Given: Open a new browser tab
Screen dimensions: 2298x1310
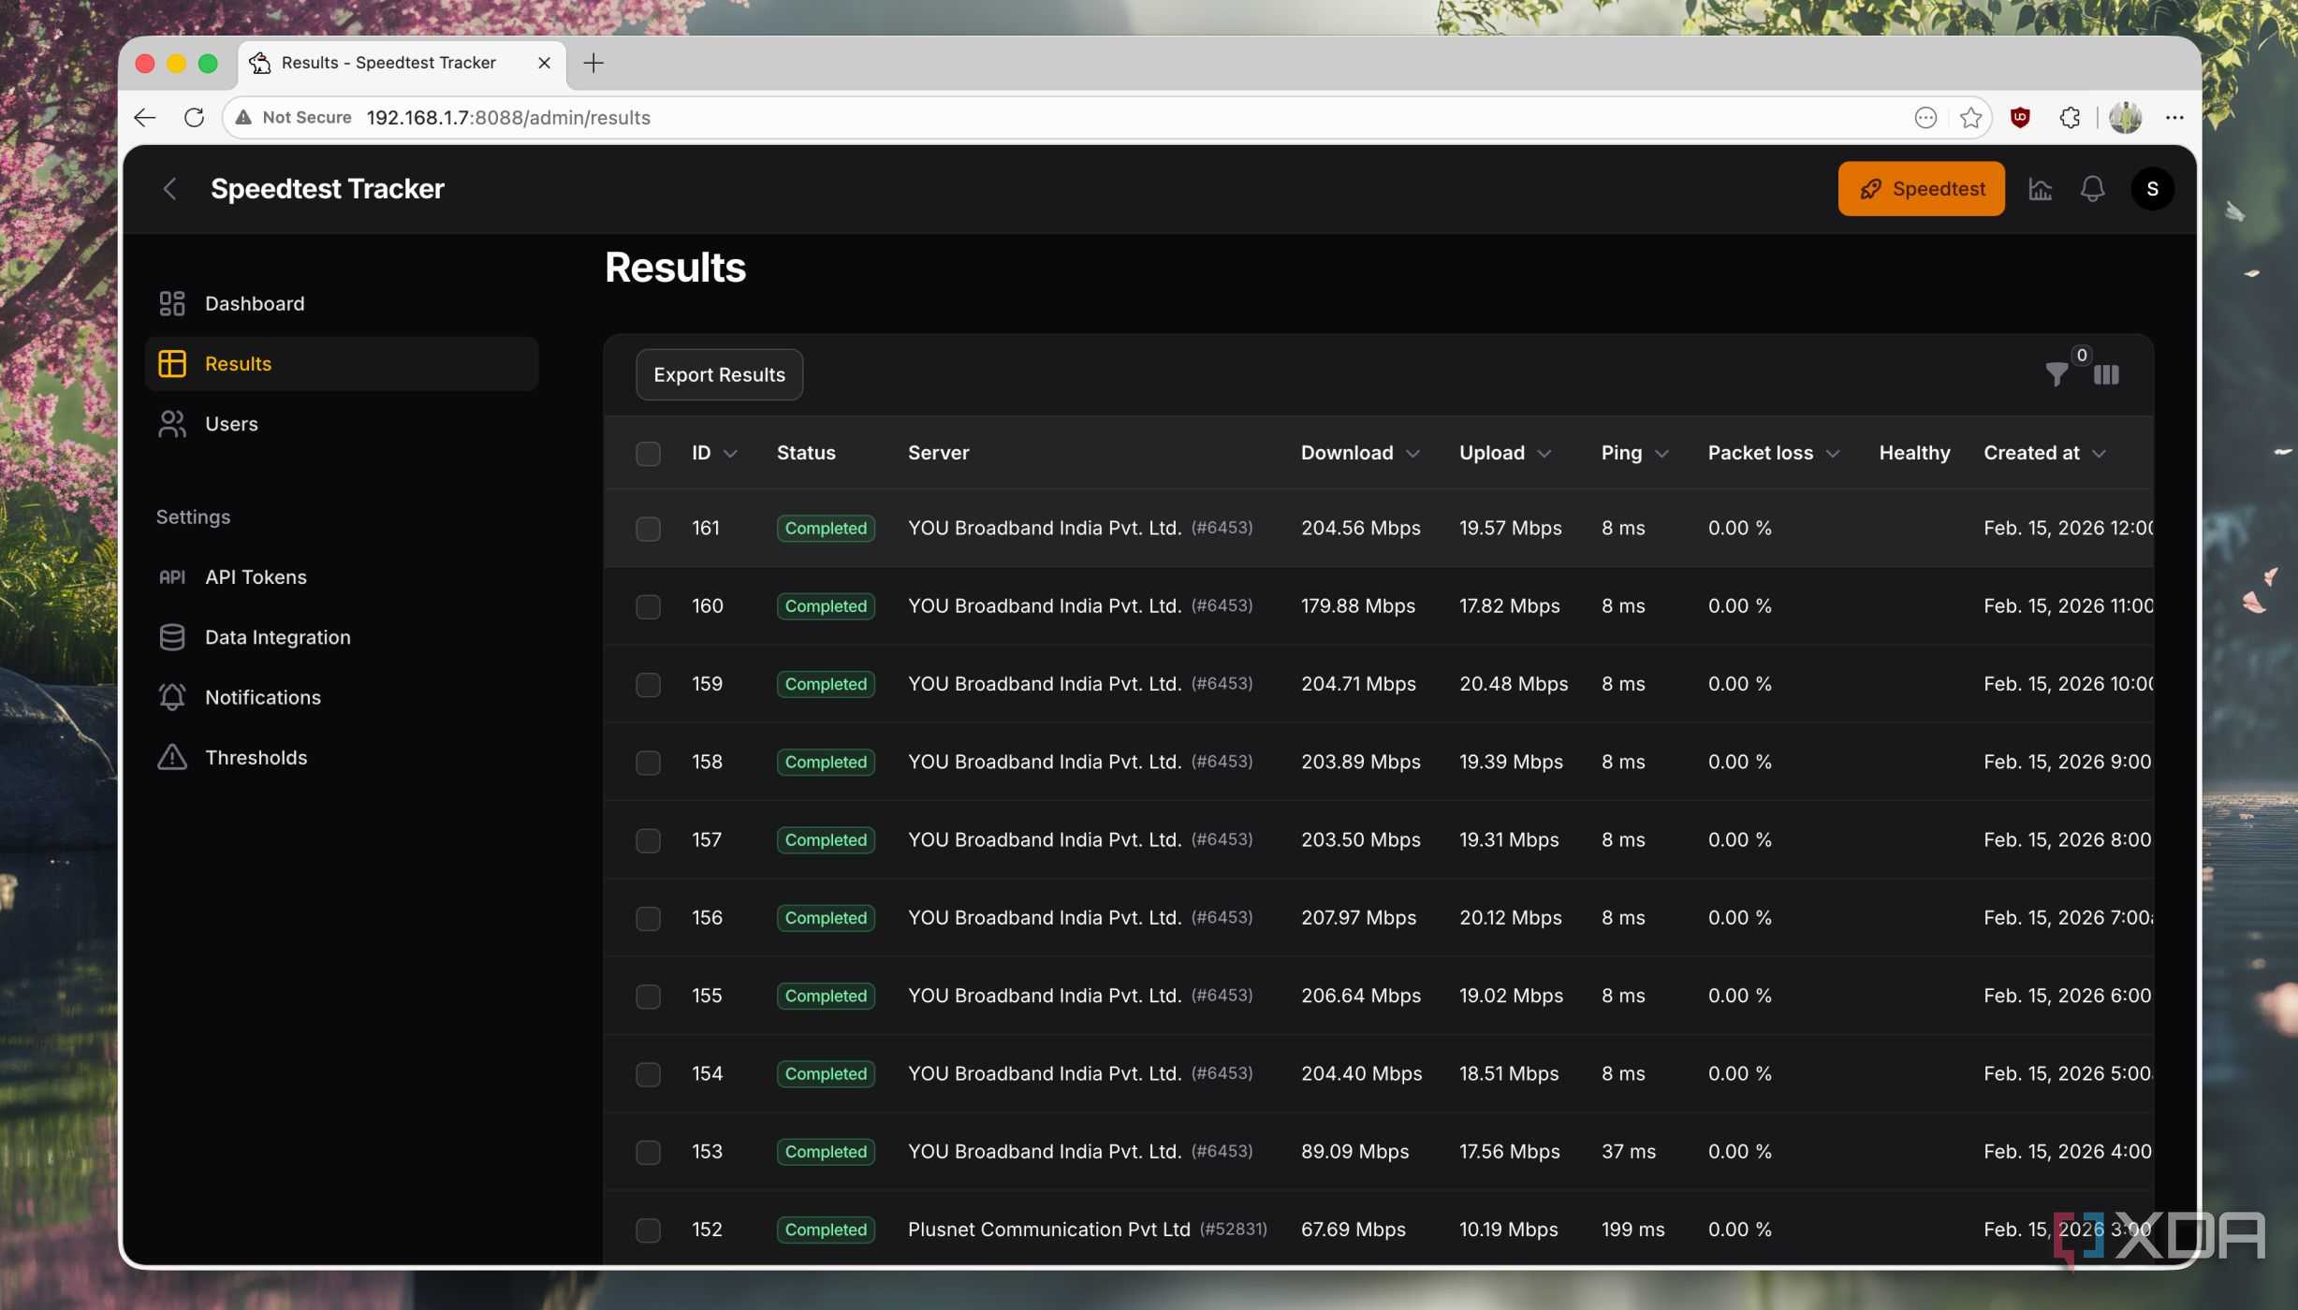Looking at the screenshot, I should click(x=593, y=63).
